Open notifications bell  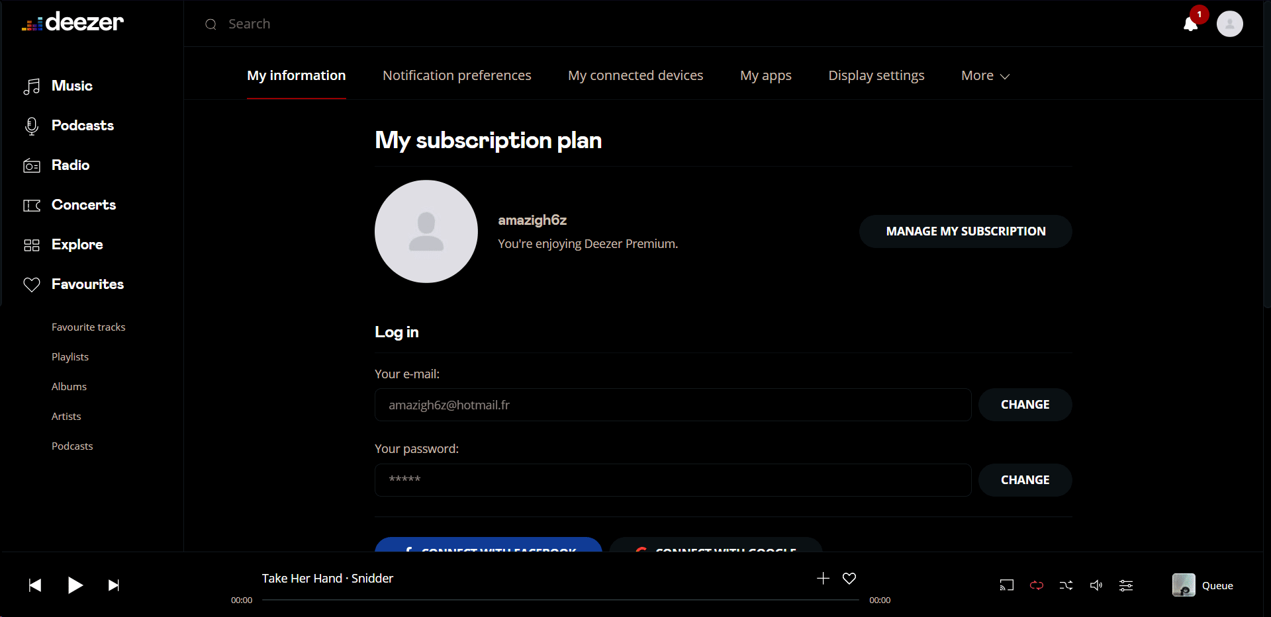point(1191,24)
